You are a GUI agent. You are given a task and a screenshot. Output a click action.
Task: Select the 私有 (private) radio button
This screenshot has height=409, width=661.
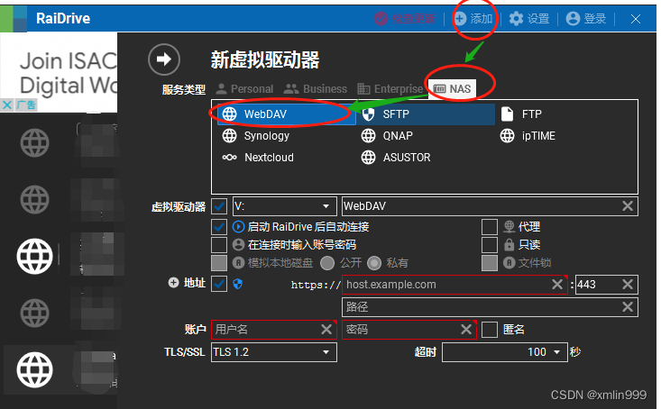(x=374, y=263)
